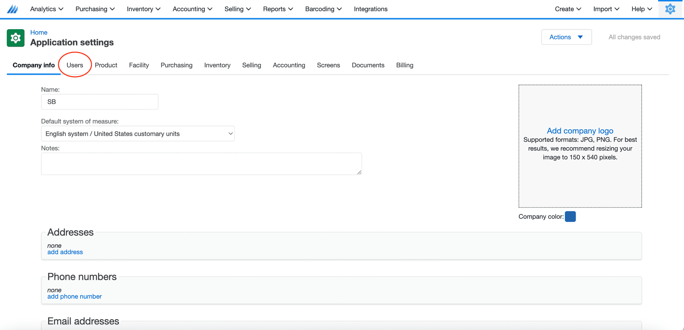Viewport: 684px width, 330px height.
Task: Click Add company logo link
Action: coord(580,131)
